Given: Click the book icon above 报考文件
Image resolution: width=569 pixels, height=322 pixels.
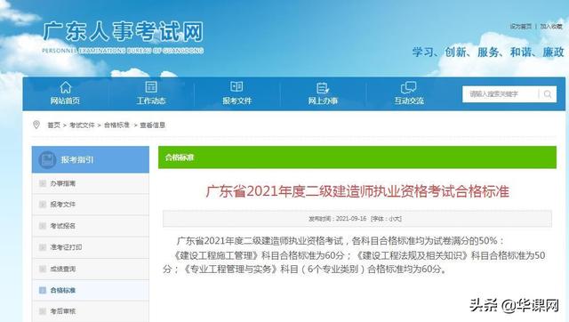Looking at the screenshot, I should pos(236,87).
